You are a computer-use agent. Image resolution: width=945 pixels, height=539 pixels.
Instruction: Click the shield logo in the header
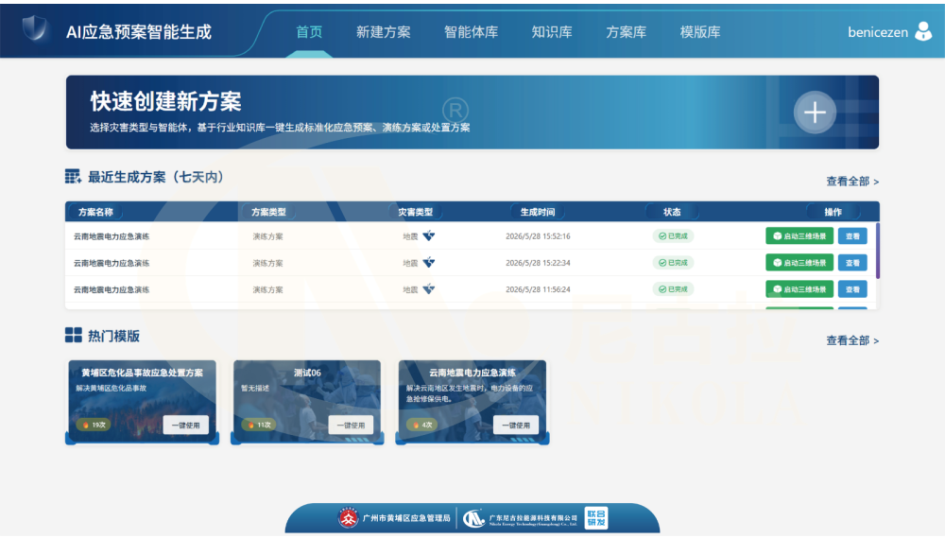(x=34, y=27)
